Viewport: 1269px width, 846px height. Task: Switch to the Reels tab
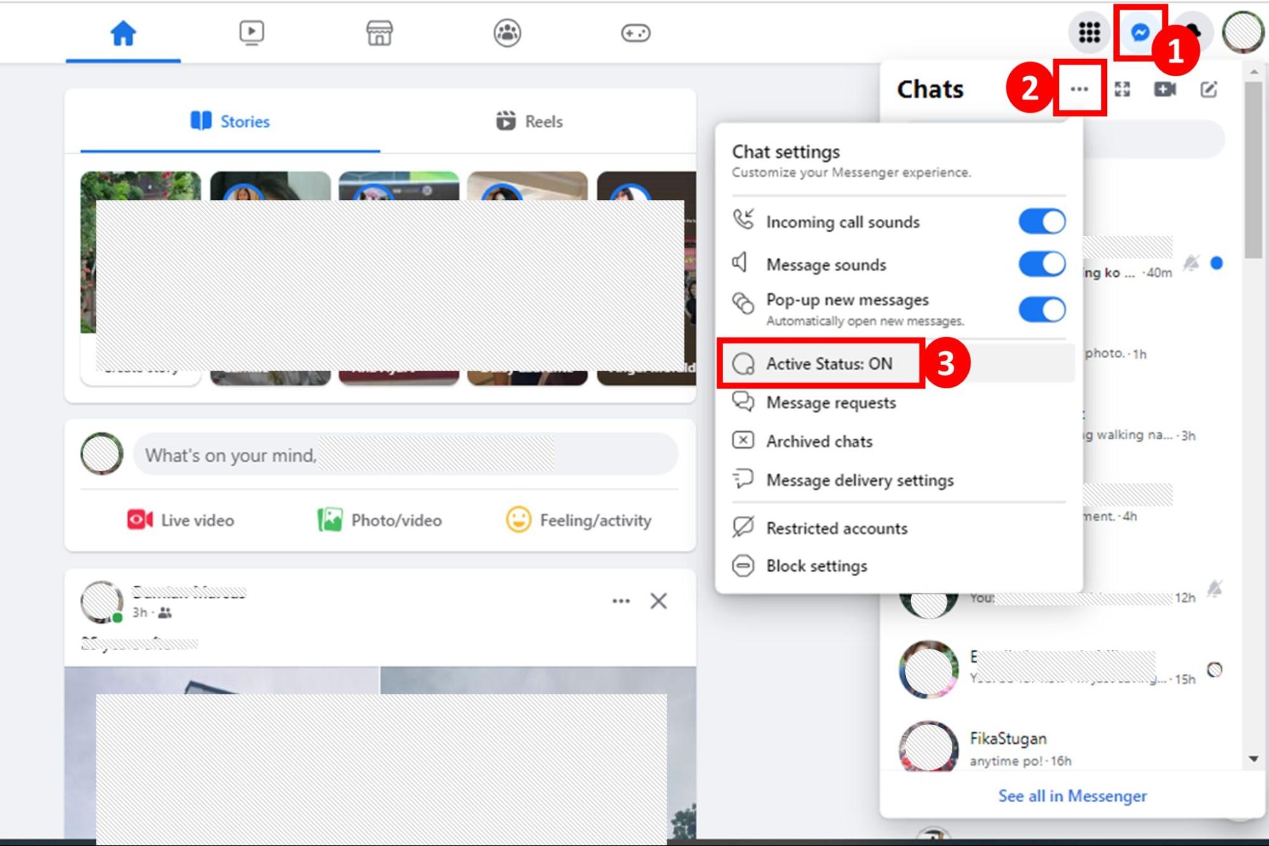click(x=529, y=121)
